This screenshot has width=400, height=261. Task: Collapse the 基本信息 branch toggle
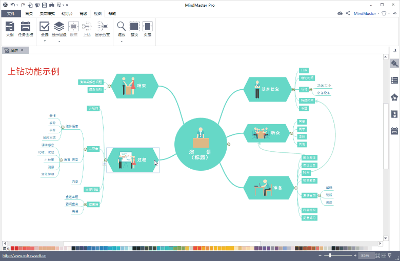[293, 89]
